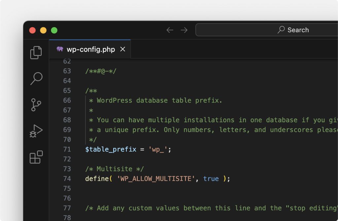
Task: Close the wp-config.php tab
Action: point(123,49)
